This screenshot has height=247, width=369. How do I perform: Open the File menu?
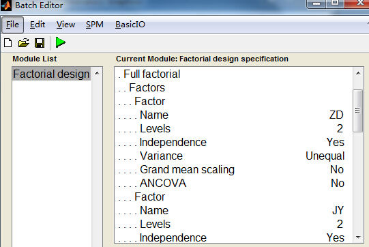tap(12, 25)
